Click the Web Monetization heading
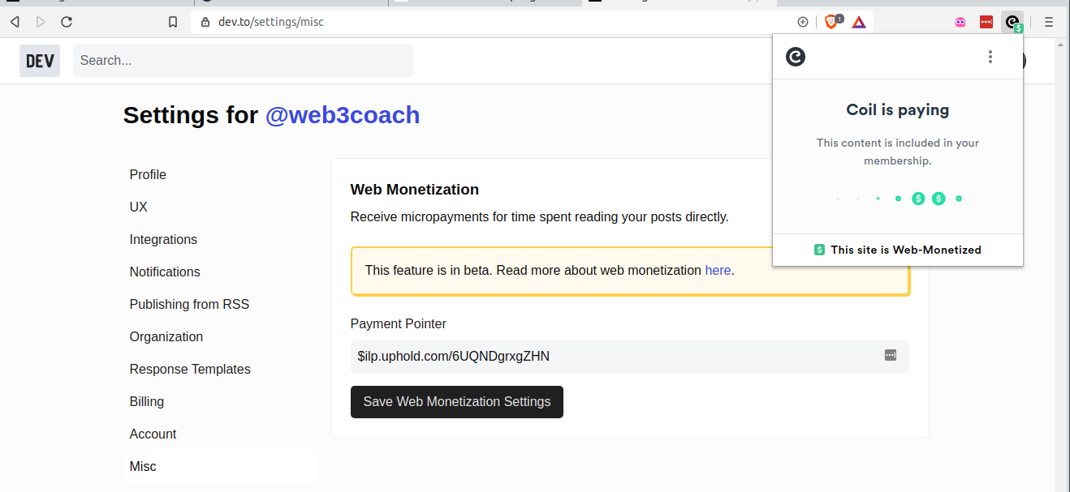The width and height of the screenshot is (1070, 492). coord(415,190)
